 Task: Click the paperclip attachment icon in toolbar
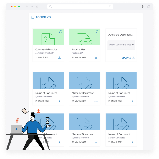(x=143, y=6)
